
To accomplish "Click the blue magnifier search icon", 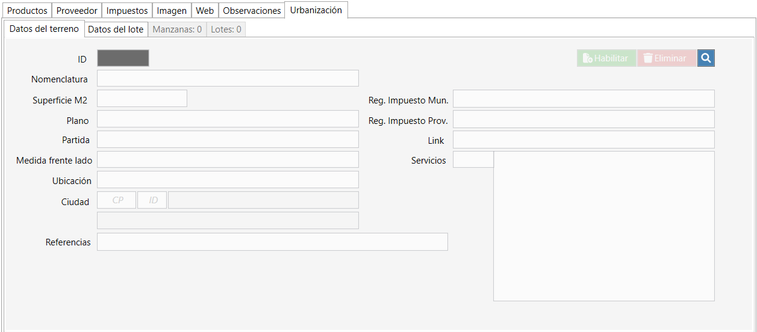I will pos(706,58).
